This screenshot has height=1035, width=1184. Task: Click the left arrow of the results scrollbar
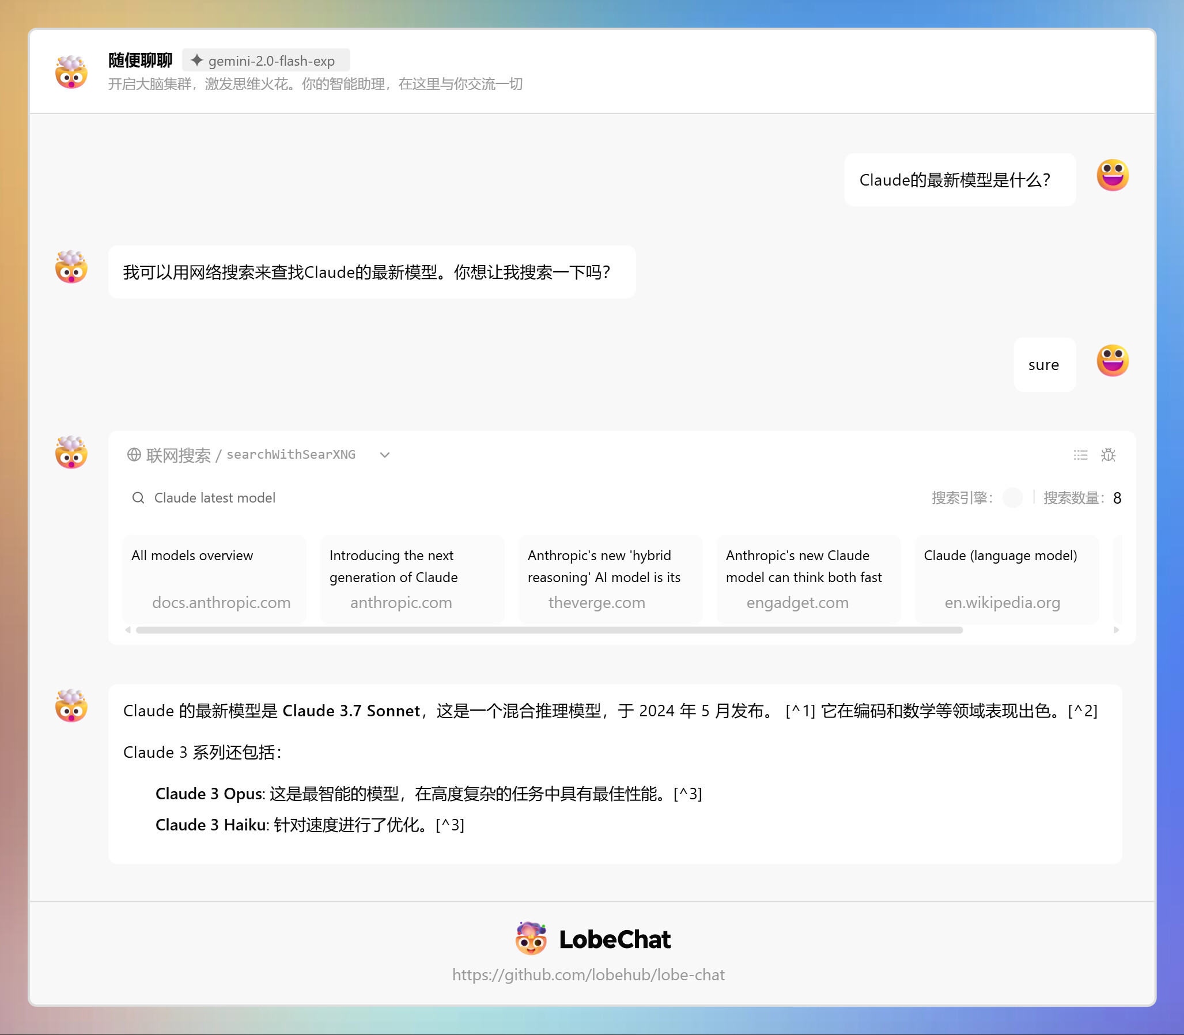coord(128,630)
